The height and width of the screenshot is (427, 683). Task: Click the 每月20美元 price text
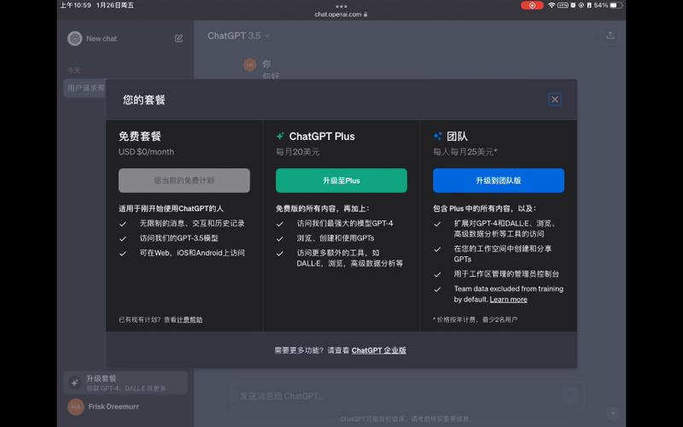coord(297,152)
